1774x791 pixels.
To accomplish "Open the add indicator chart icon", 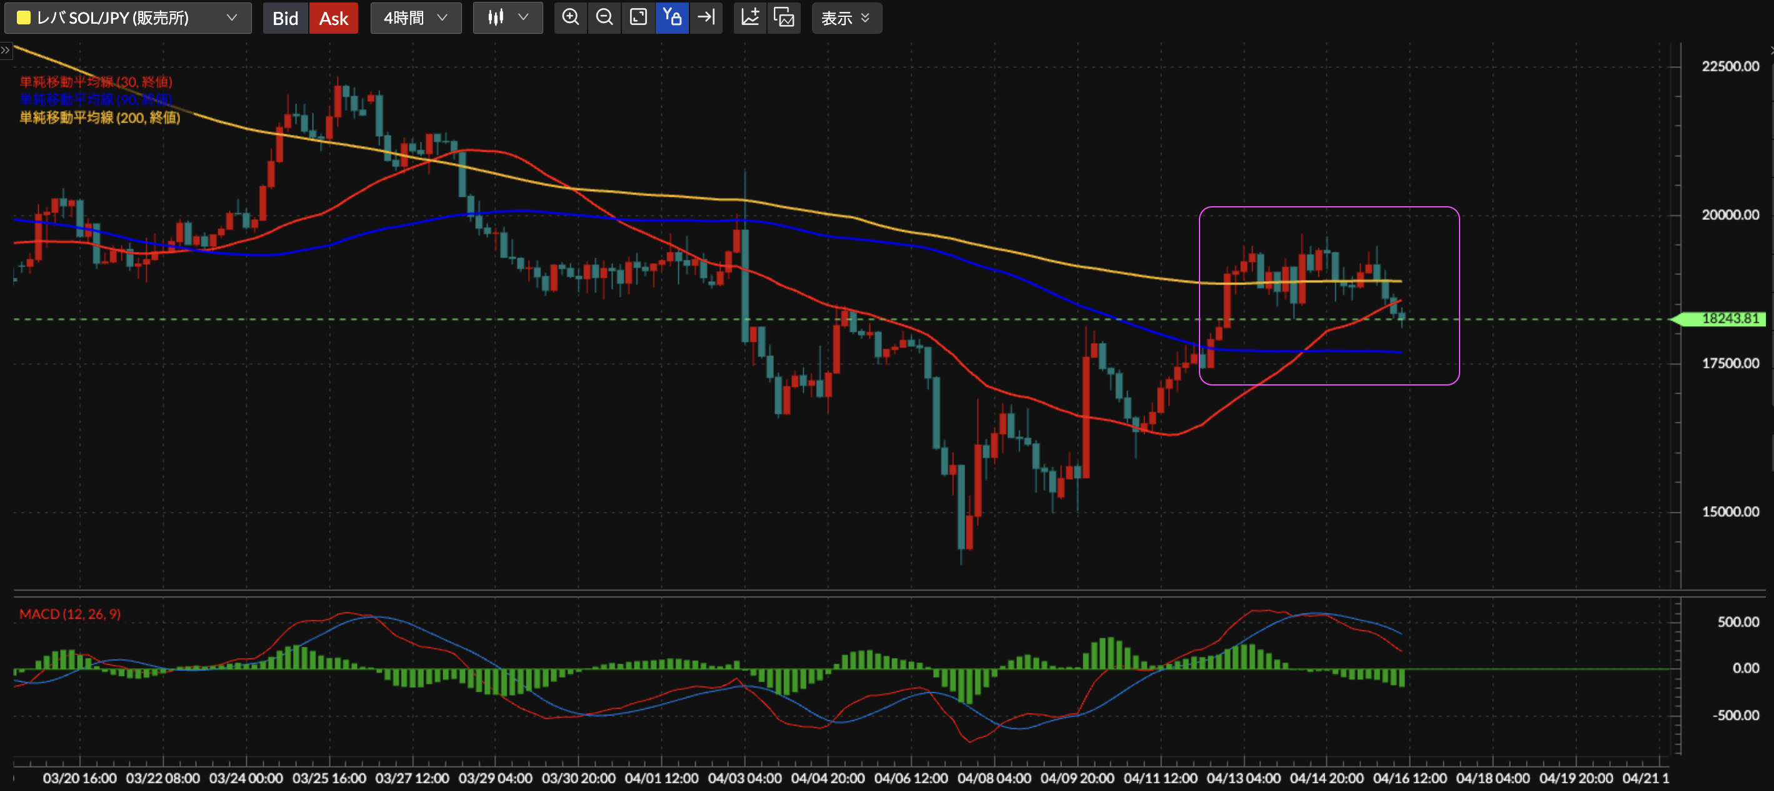I will 750,17.
